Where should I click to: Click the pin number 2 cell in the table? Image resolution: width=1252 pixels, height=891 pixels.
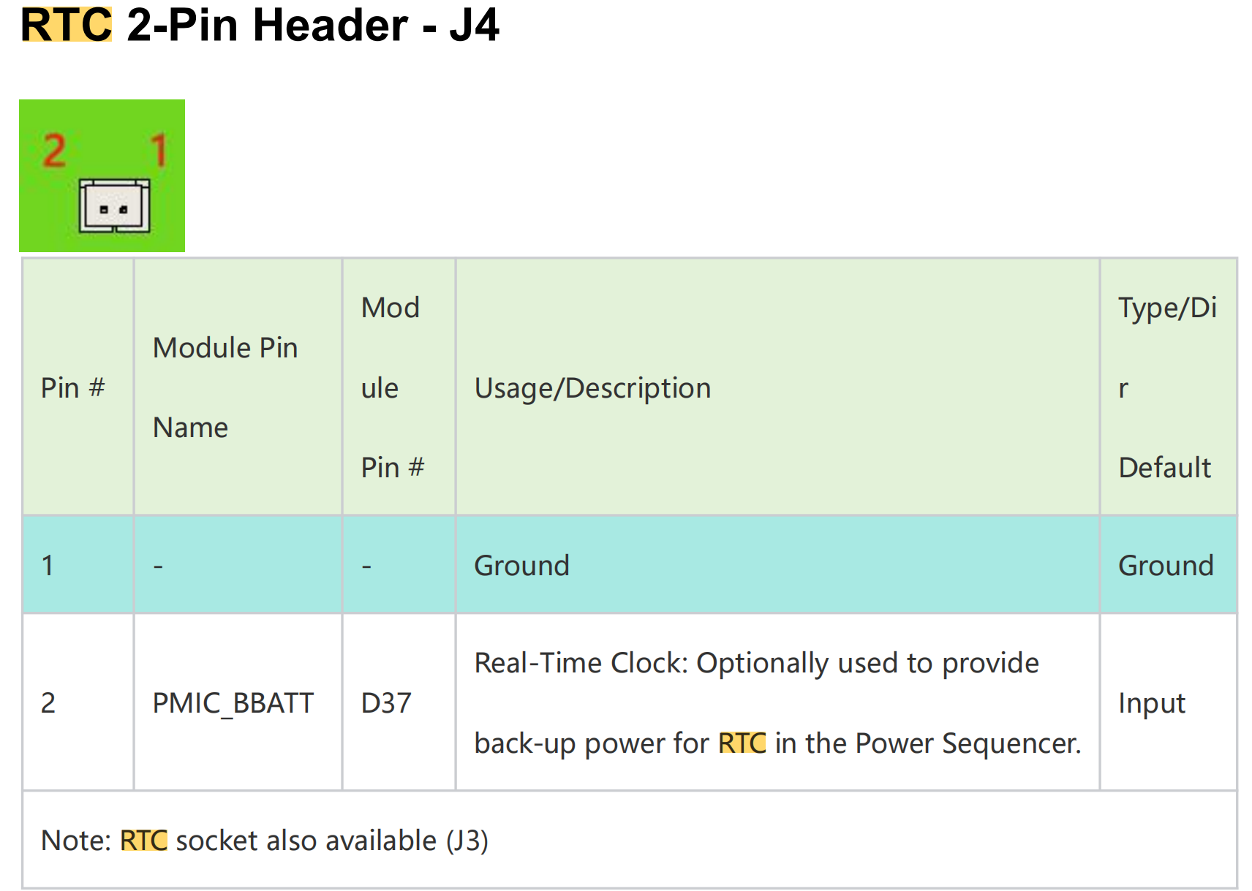click(48, 702)
